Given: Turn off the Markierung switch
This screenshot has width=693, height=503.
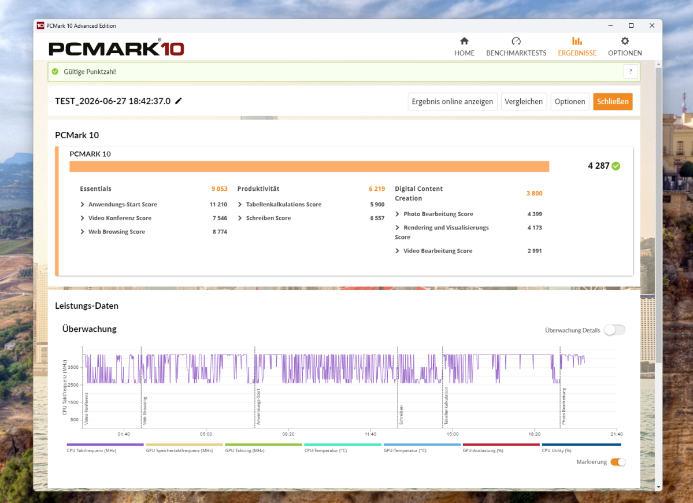Looking at the screenshot, I should 618,462.
